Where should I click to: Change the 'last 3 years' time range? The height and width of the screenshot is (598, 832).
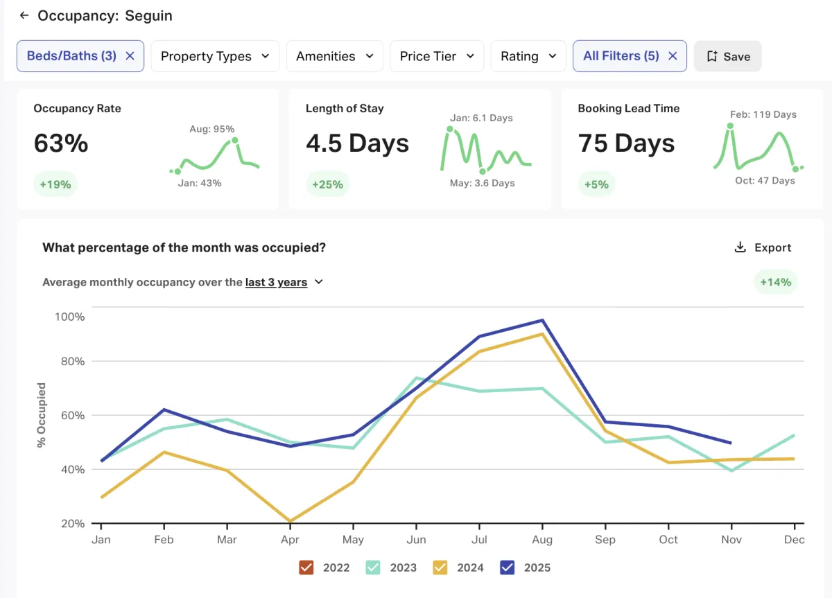tap(284, 282)
